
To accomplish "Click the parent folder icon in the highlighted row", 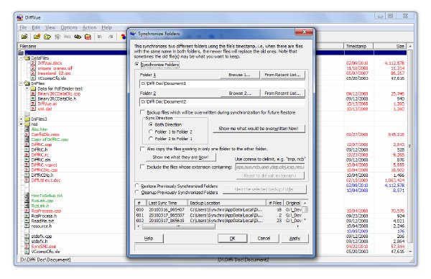I will coord(21,52).
